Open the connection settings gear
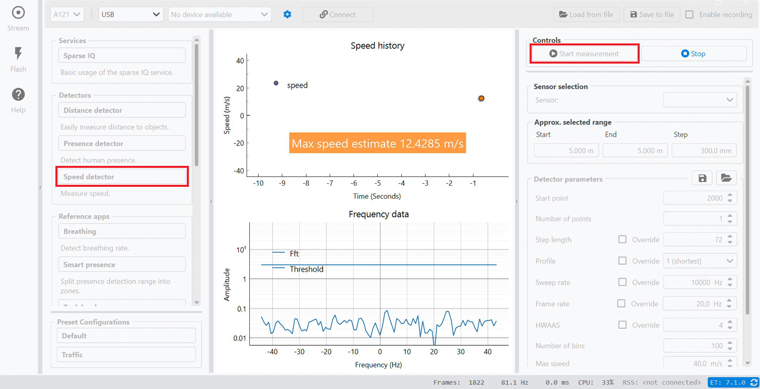The image size is (760, 389). pos(287,14)
